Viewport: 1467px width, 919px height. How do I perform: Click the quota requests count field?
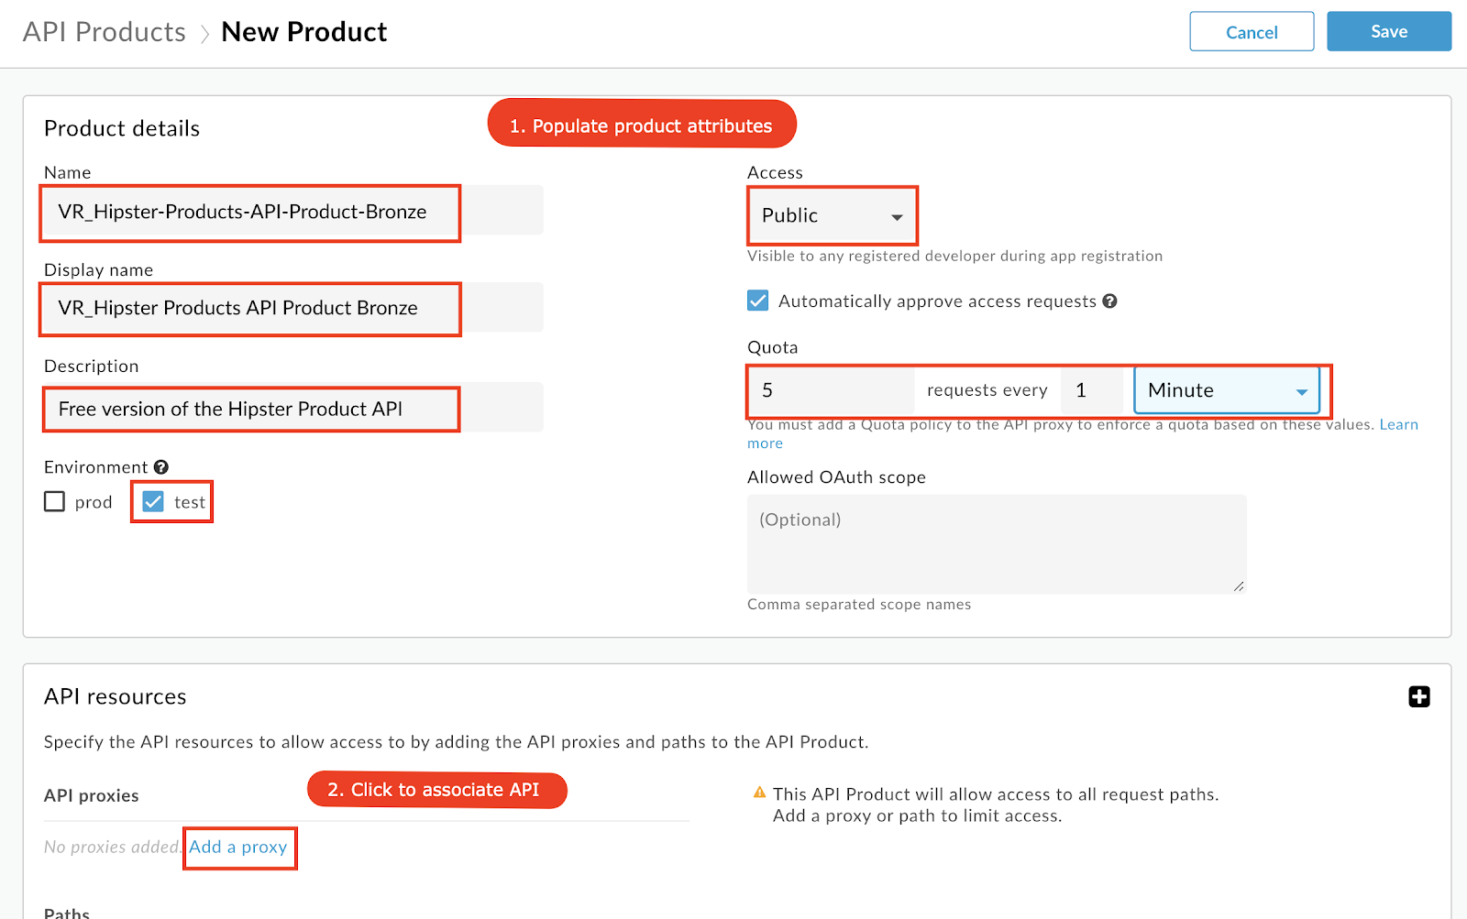(x=831, y=390)
